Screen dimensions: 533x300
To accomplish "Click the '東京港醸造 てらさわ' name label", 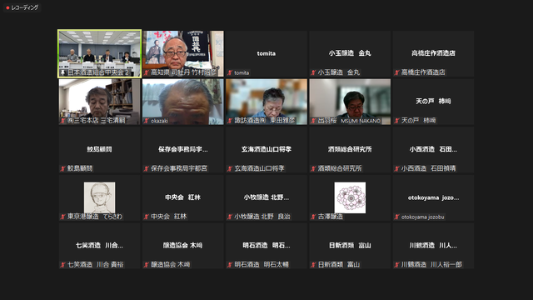I will click(95, 217).
